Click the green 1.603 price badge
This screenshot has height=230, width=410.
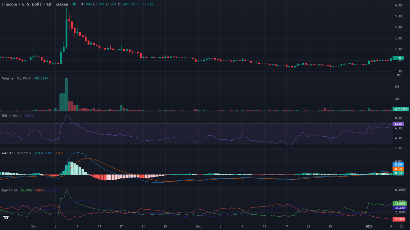point(398,58)
